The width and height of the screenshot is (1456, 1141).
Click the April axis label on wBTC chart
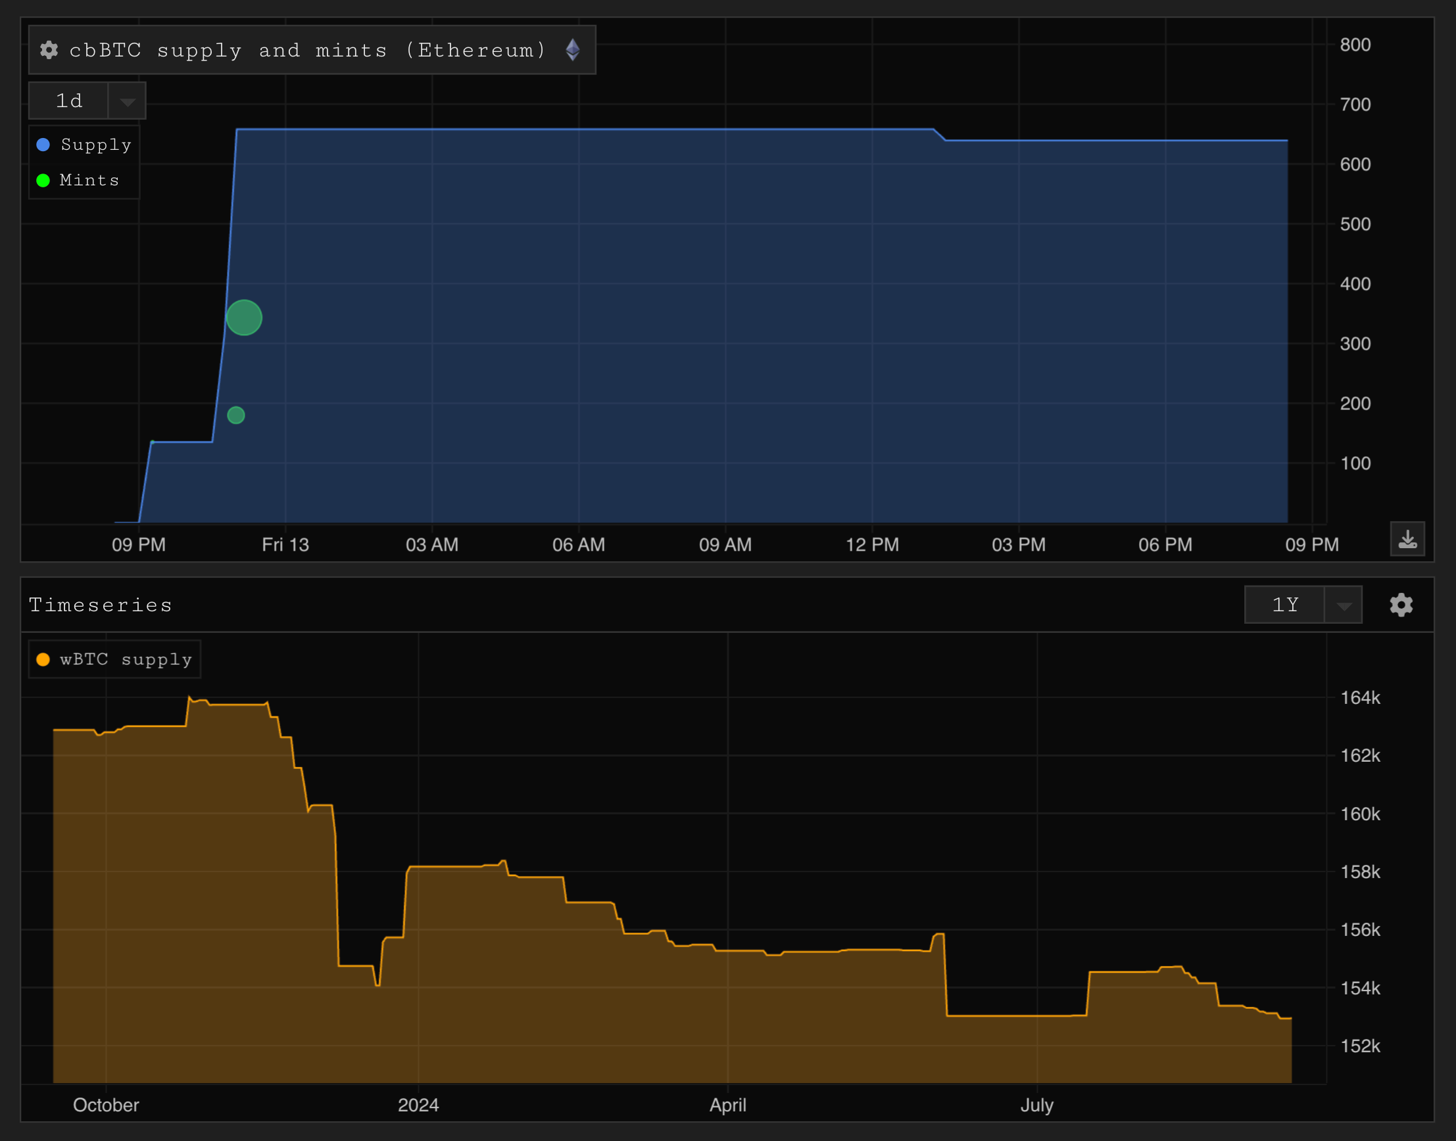[727, 1106]
